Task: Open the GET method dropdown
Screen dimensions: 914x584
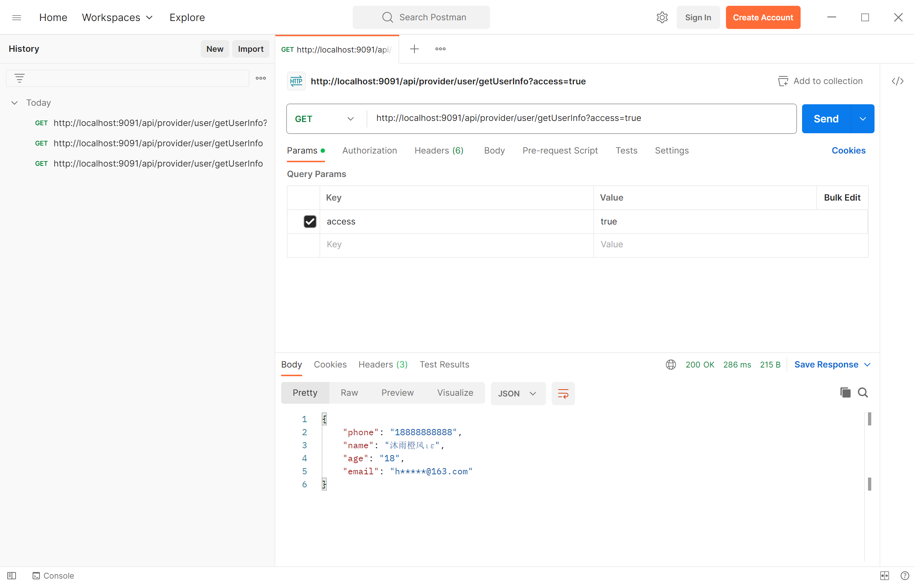Action: 325,119
